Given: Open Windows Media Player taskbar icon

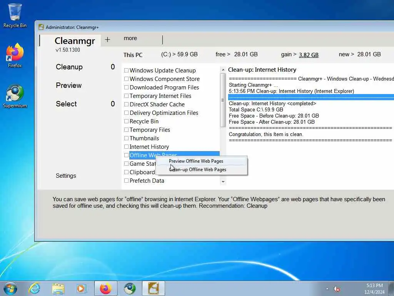Looking at the screenshot, I should 82,288.
